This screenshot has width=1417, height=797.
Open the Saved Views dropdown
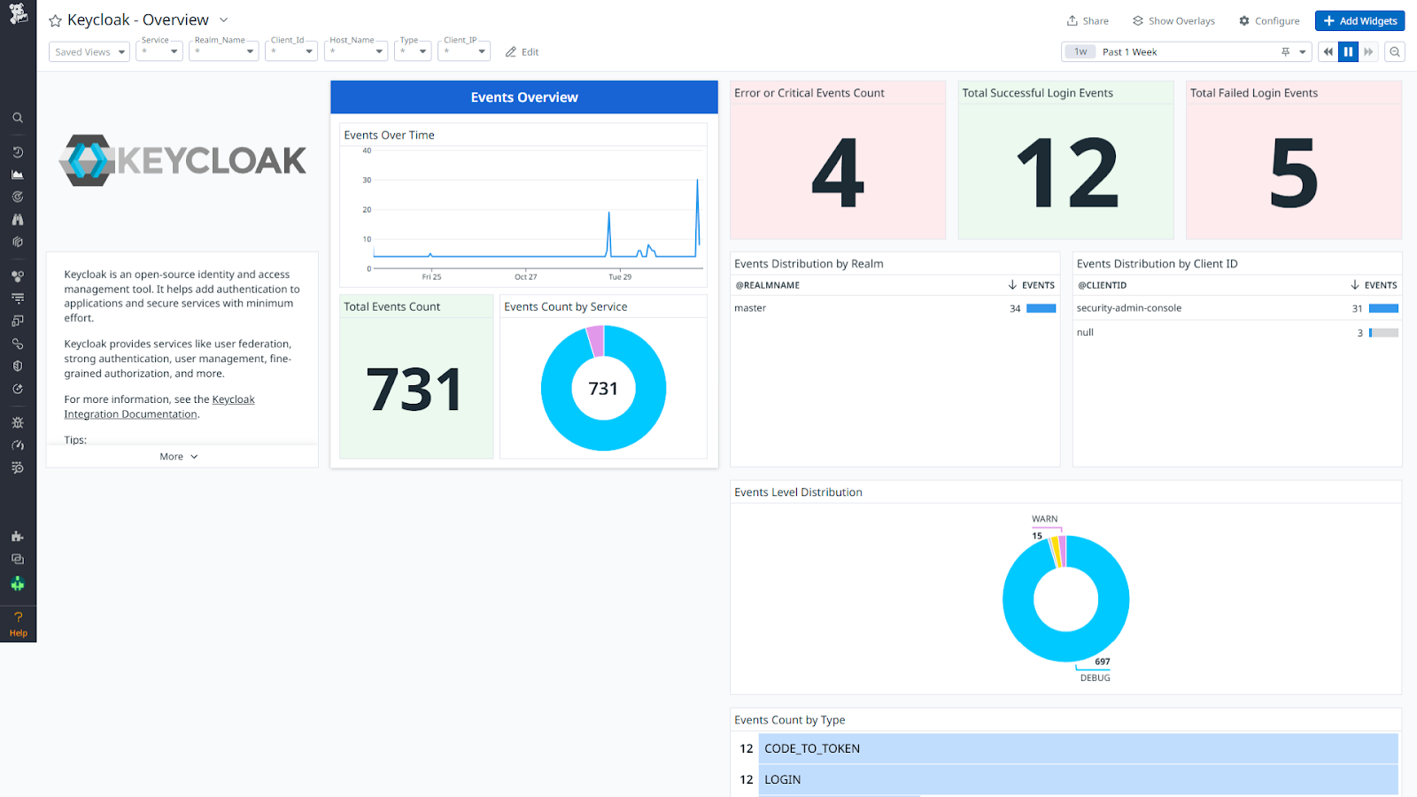coord(89,51)
